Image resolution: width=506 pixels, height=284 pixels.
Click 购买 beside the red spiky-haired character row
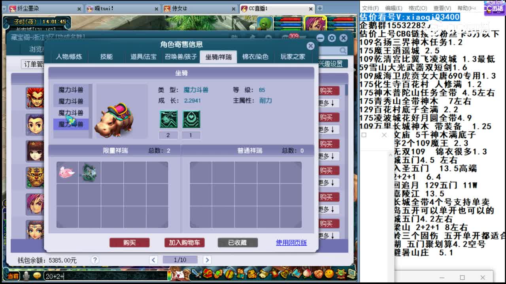tap(328, 91)
